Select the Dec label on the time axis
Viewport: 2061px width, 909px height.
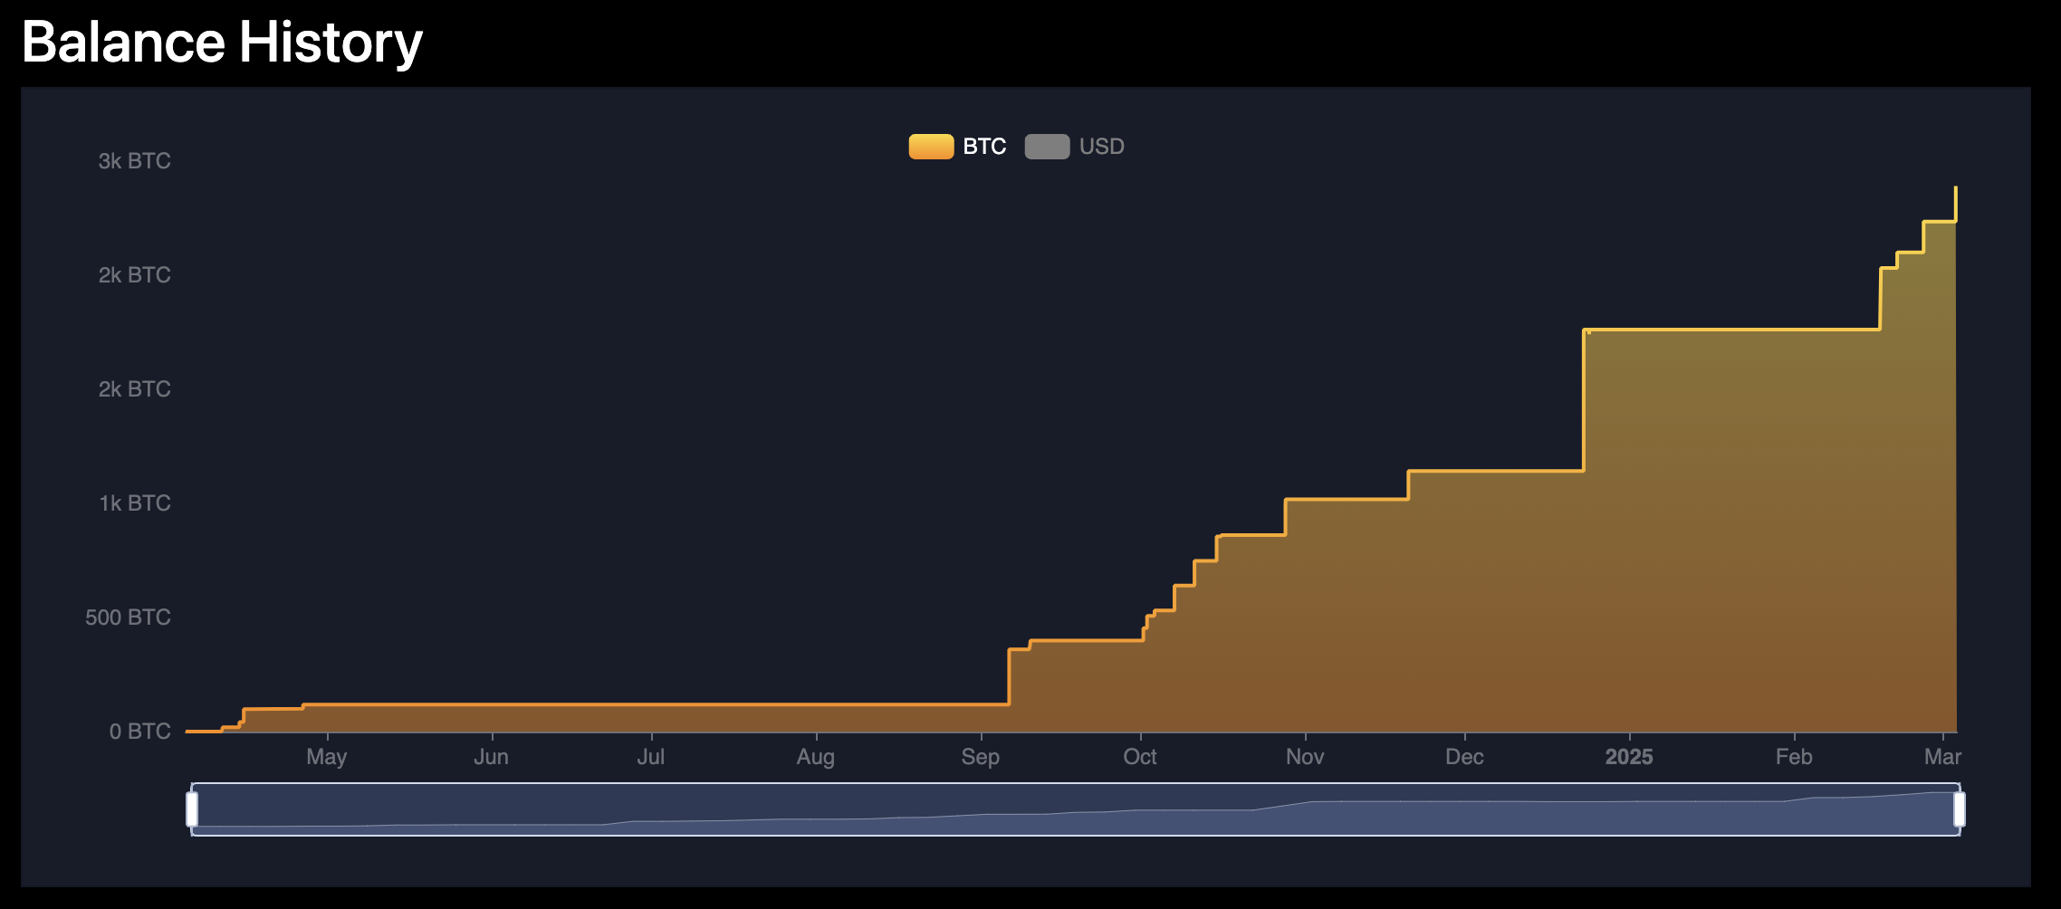pos(1464,757)
